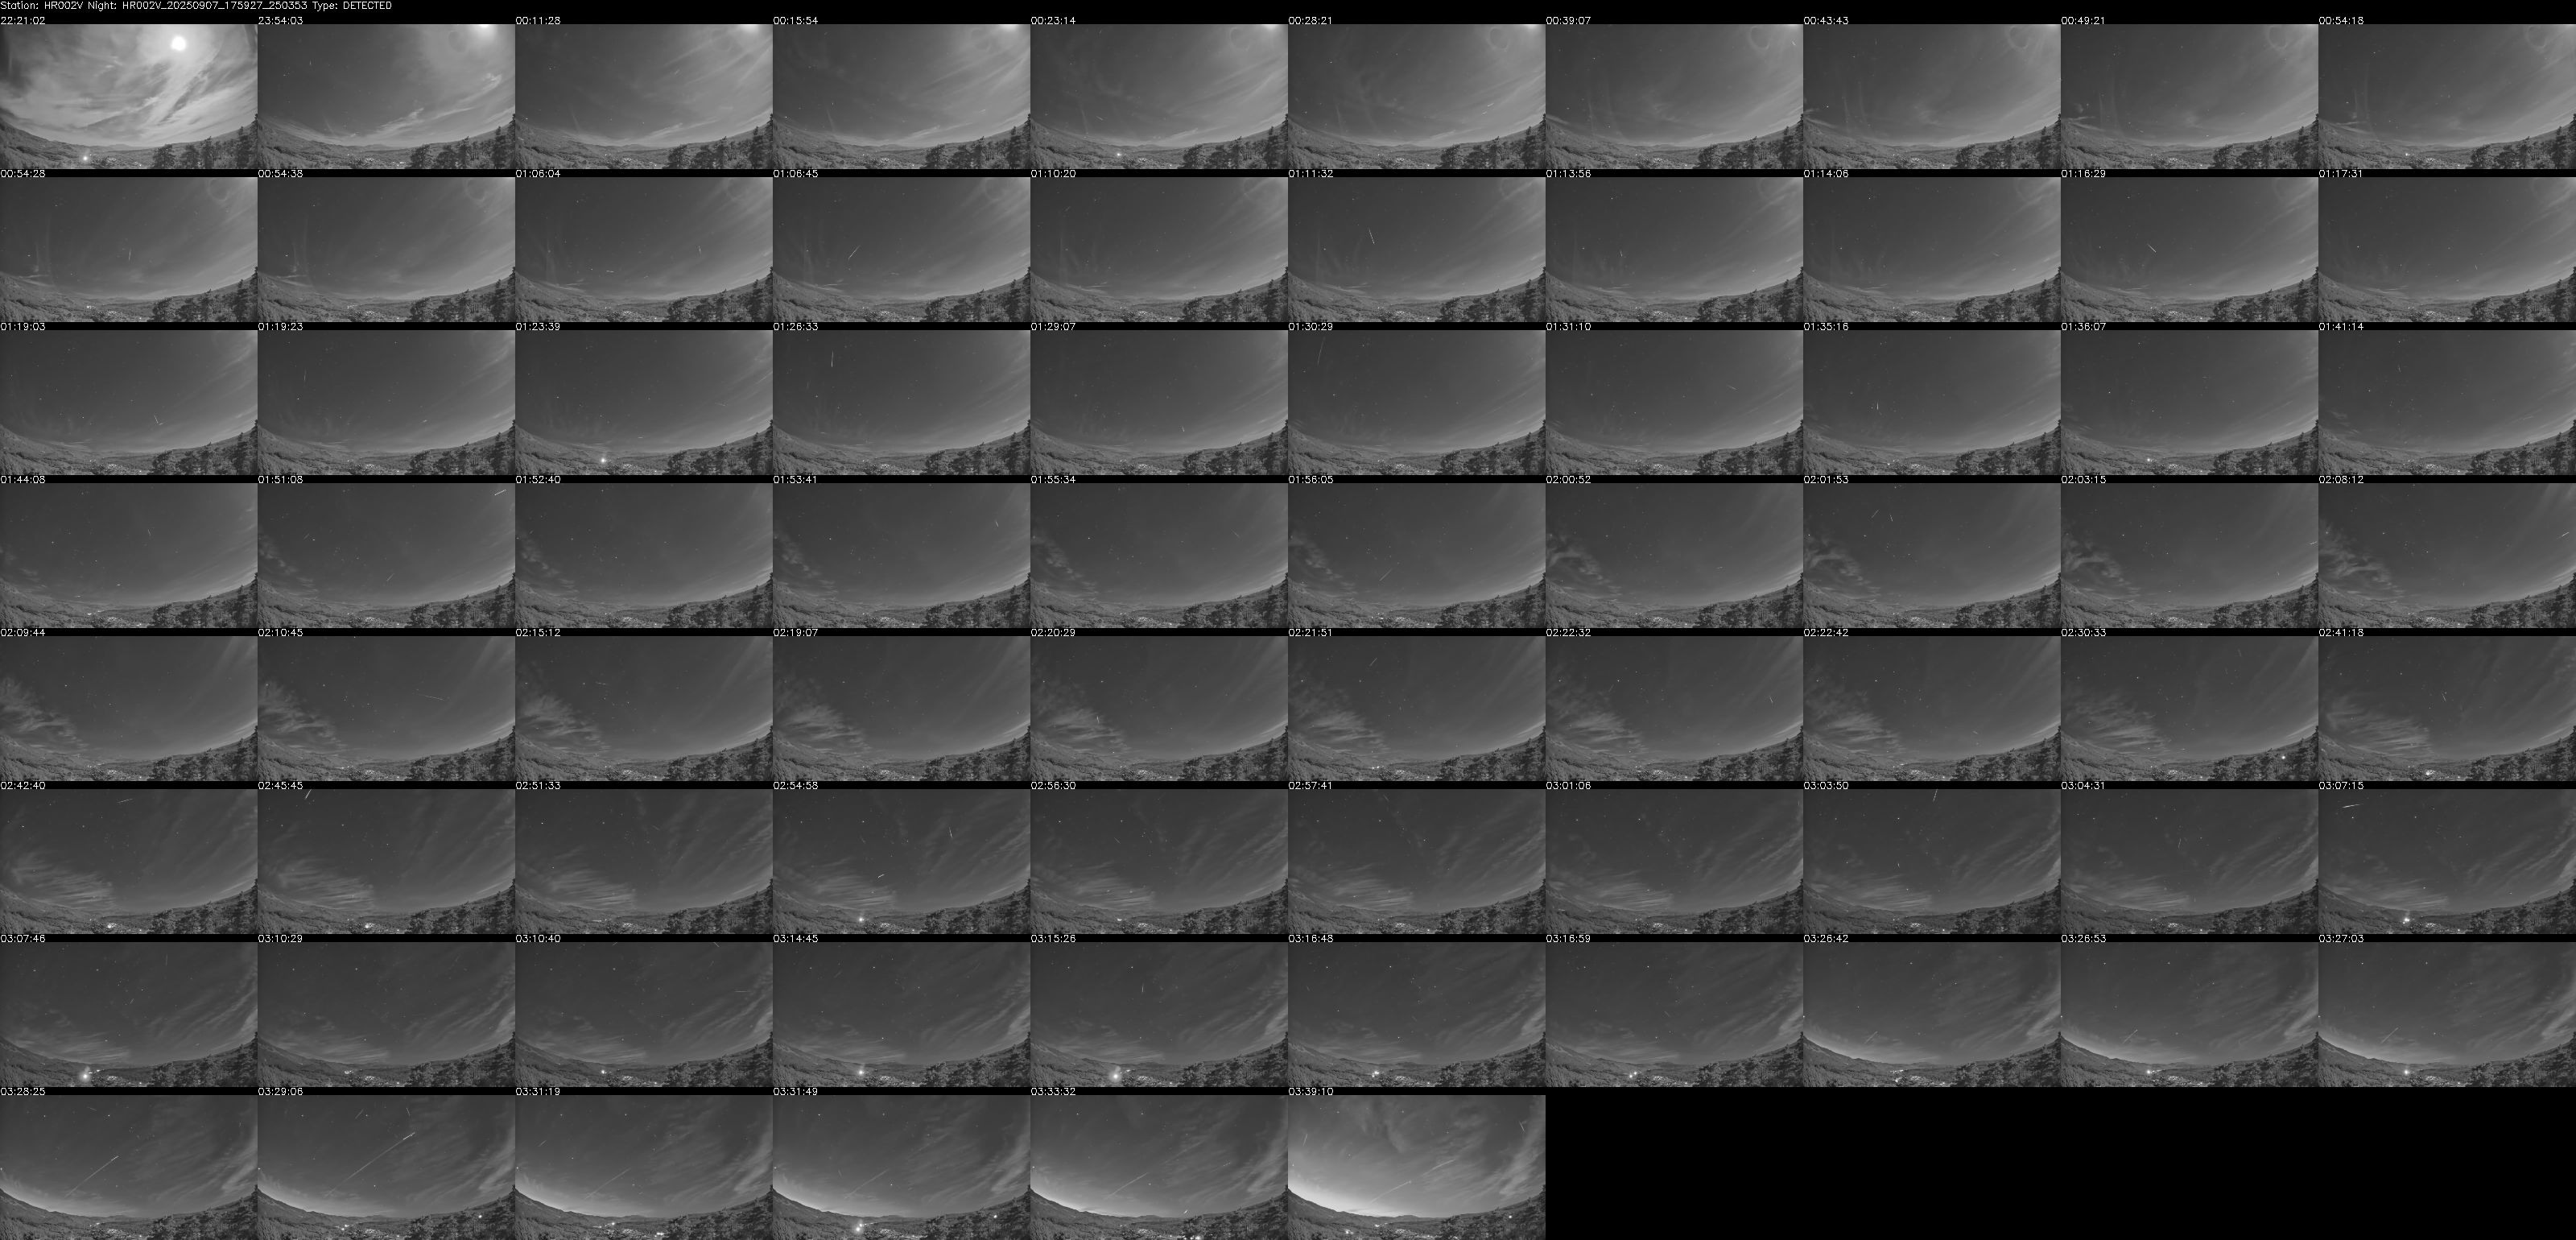Open the 01:26:33 detection image
Viewport: 2576px width, 1240px height.
tap(901, 402)
